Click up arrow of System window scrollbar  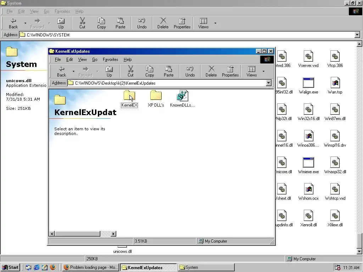pos(359,44)
